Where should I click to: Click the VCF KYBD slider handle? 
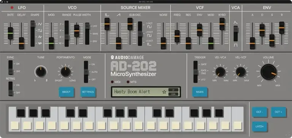pos(222,24)
